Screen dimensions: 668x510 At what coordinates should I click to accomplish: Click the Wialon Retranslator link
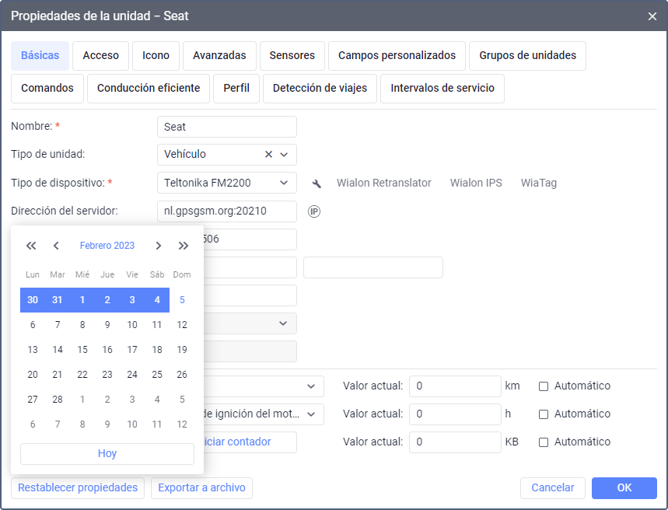384,183
